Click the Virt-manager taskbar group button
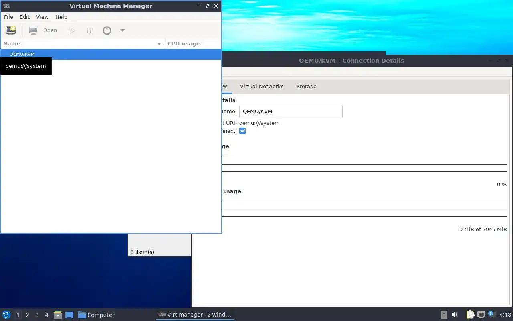 [x=195, y=315]
